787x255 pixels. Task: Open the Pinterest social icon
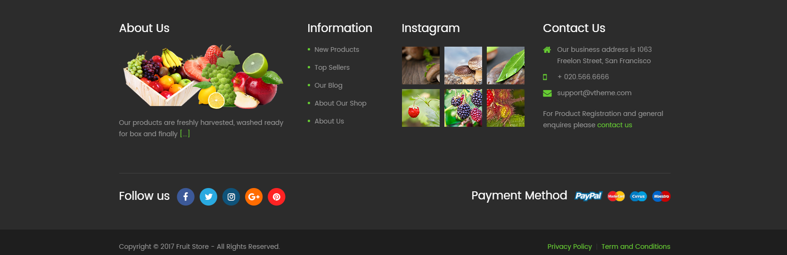click(276, 197)
